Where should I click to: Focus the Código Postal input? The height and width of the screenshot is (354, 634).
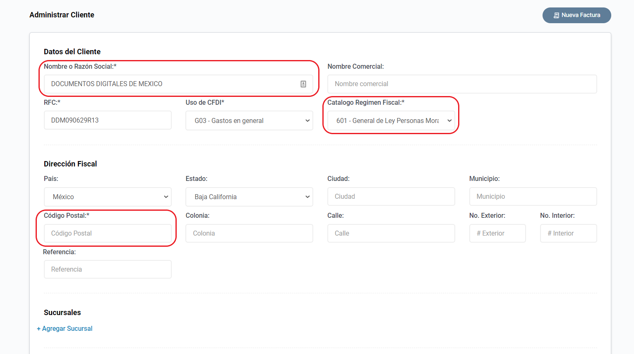pyautogui.click(x=108, y=233)
